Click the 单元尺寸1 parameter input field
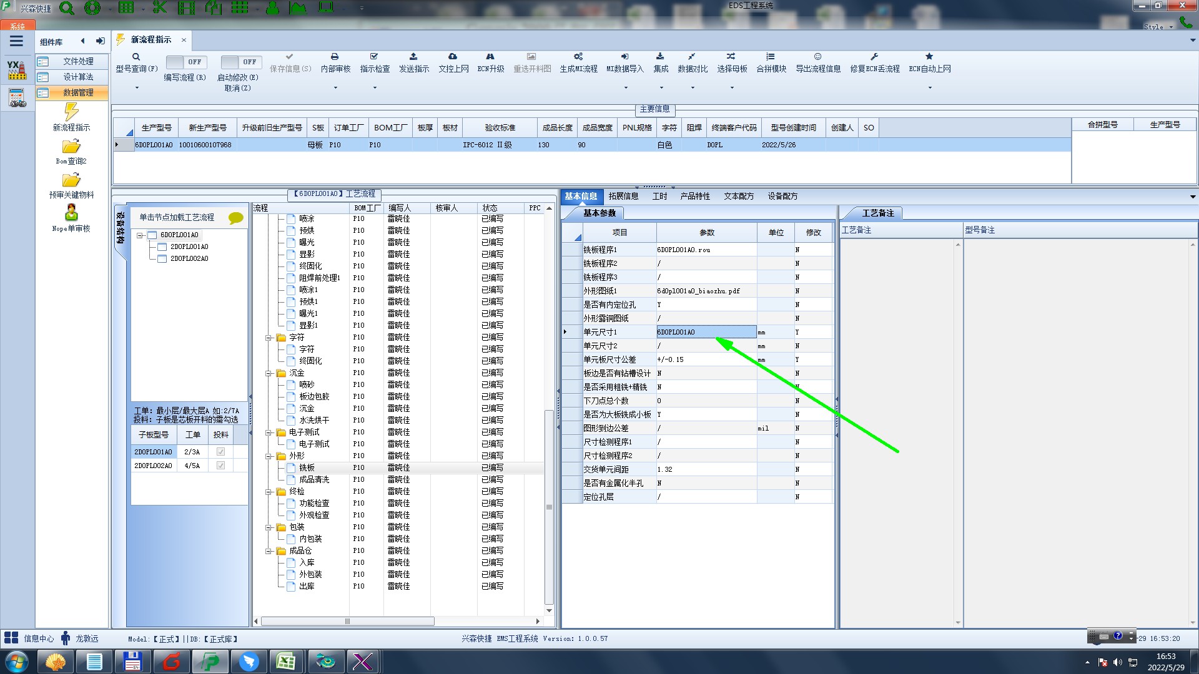This screenshot has height=674, width=1199. pyautogui.click(x=706, y=332)
